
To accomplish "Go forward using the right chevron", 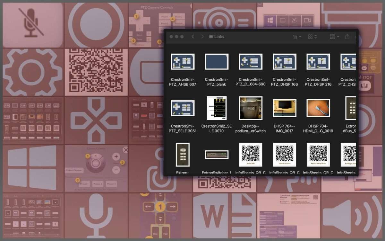I will tap(202, 37).
